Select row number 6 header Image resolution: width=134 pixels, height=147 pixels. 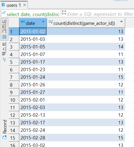click(x=14, y=70)
